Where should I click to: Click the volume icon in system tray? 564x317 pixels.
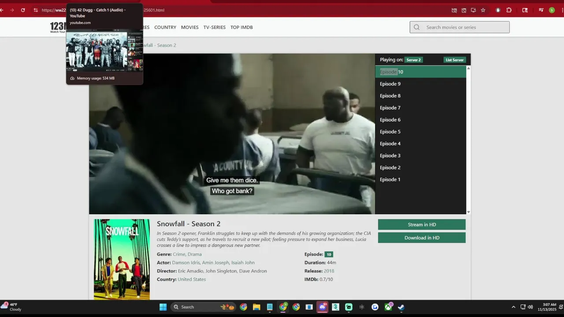[530, 307]
